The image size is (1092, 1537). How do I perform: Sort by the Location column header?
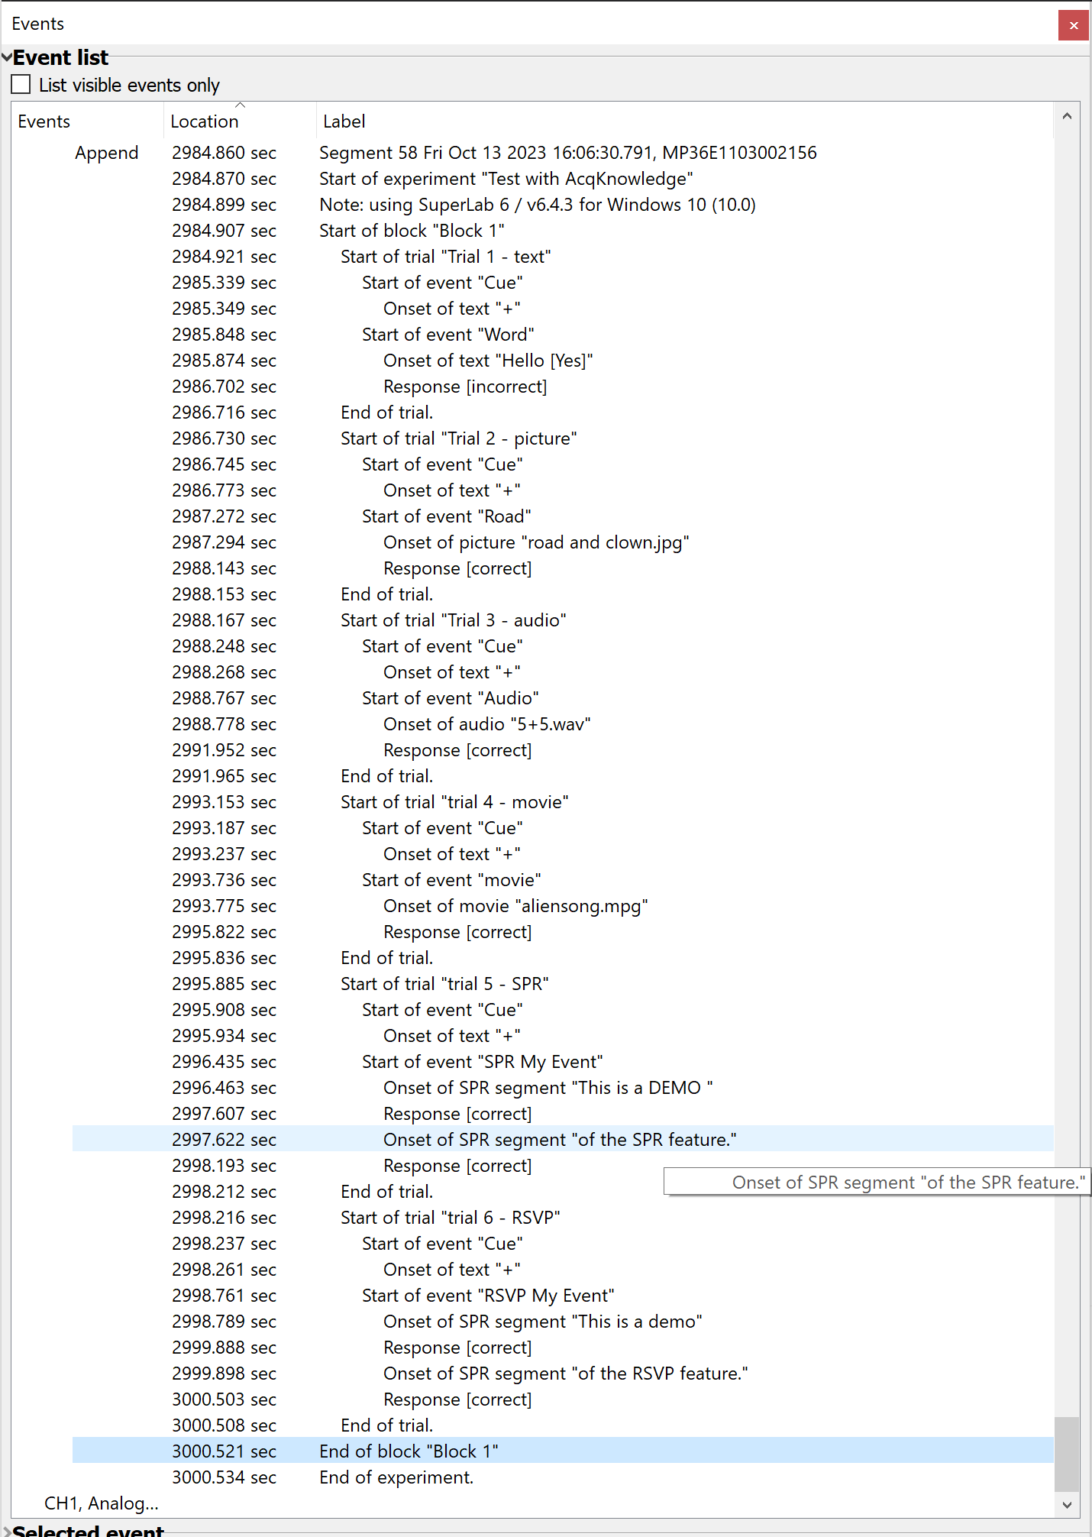(205, 121)
